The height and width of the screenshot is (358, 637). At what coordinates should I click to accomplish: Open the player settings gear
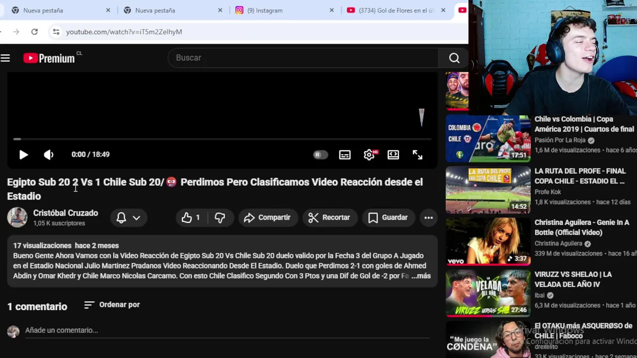(x=369, y=155)
